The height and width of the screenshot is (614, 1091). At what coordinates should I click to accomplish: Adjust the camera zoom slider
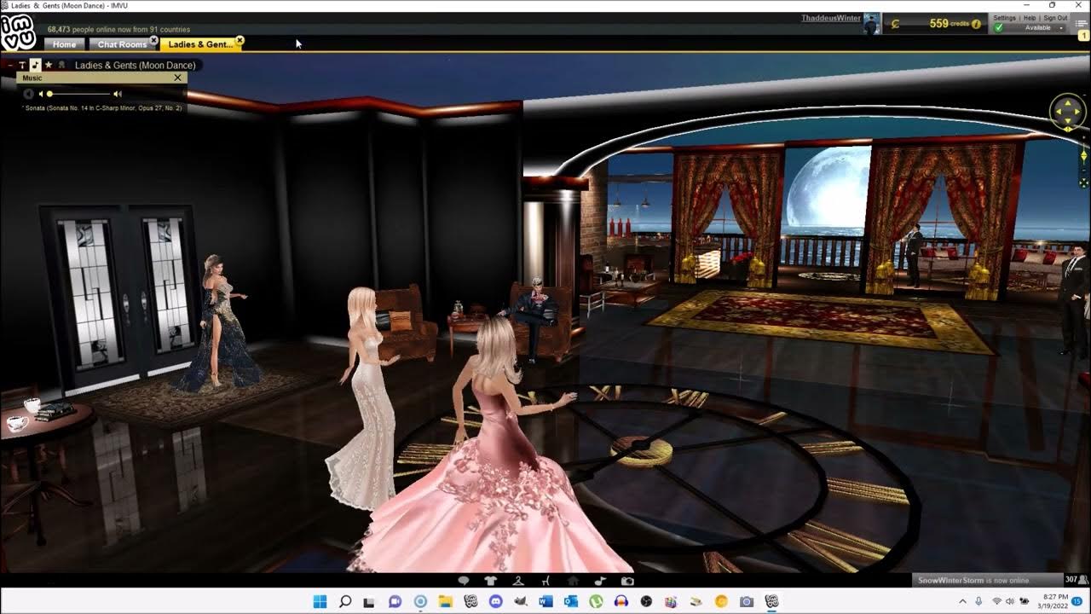coord(1083,156)
